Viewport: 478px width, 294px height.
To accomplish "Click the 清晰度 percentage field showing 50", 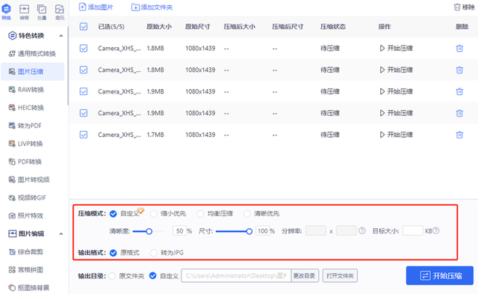I will (x=179, y=231).
